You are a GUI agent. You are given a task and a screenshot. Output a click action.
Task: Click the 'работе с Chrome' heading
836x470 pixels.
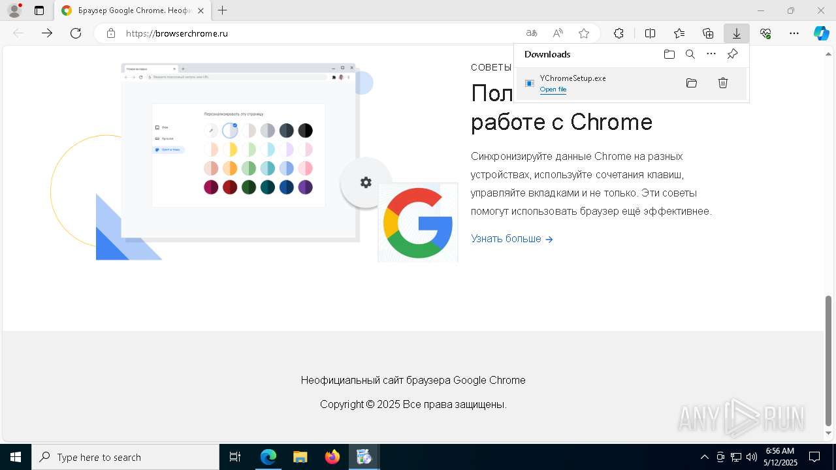(x=562, y=121)
